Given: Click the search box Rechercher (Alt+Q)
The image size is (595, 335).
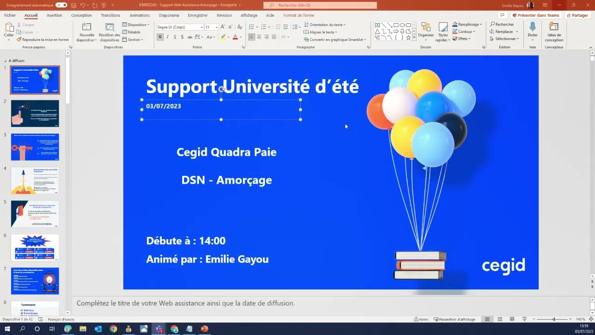Looking at the screenshot, I should coord(320,5).
